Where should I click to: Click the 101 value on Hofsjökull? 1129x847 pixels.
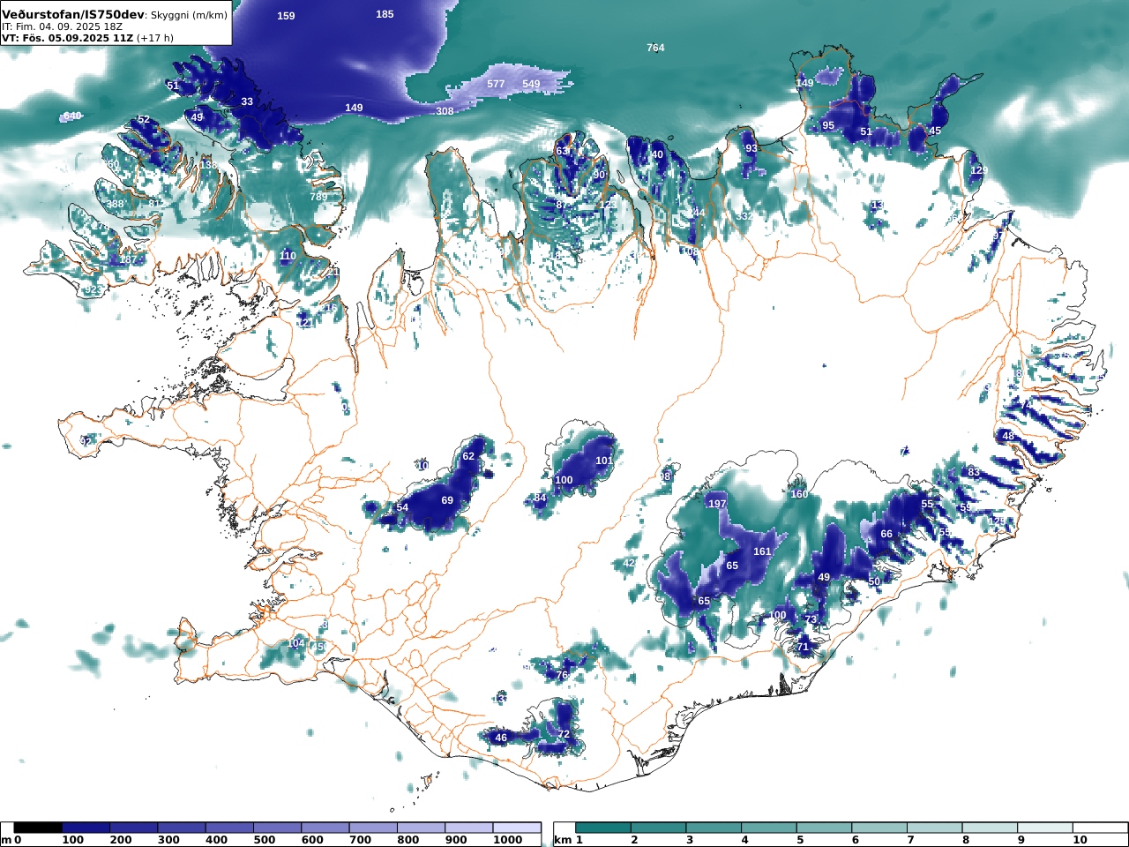tap(604, 461)
